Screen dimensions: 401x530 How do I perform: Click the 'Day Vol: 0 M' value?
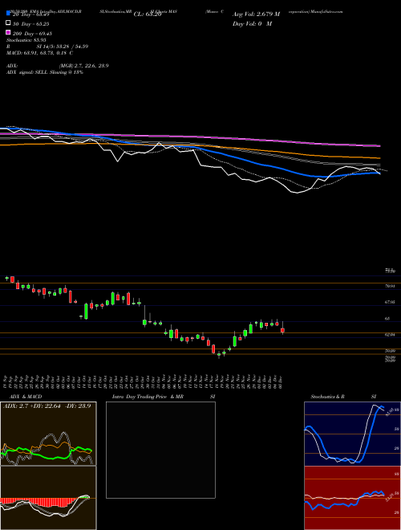point(252,23)
